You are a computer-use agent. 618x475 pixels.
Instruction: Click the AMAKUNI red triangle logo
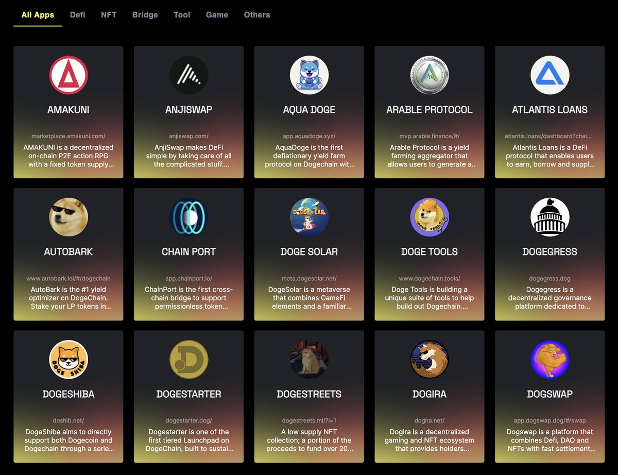(x=68, y=75)
